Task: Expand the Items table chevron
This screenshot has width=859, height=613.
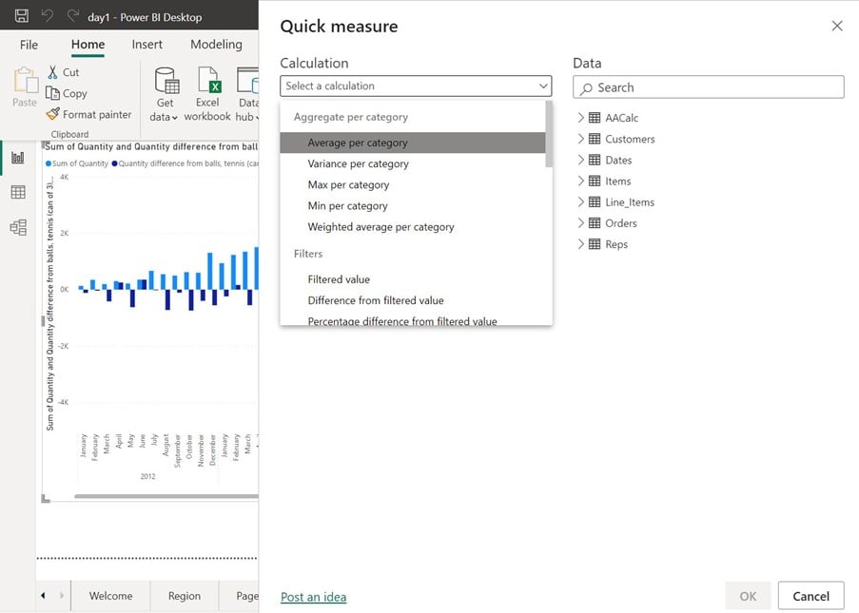Action: (x=580, y=181)
